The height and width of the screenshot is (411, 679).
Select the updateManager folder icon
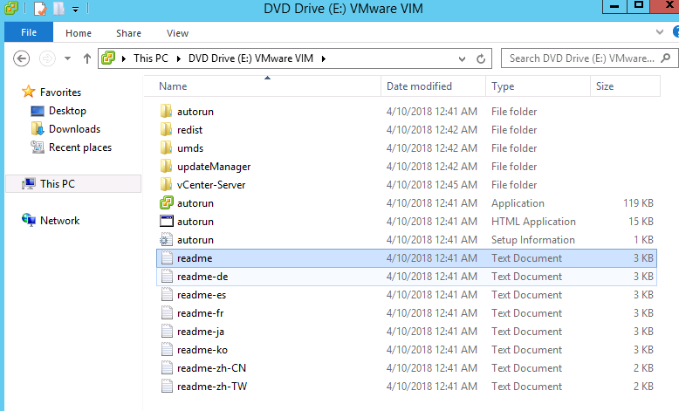(166, 167)
